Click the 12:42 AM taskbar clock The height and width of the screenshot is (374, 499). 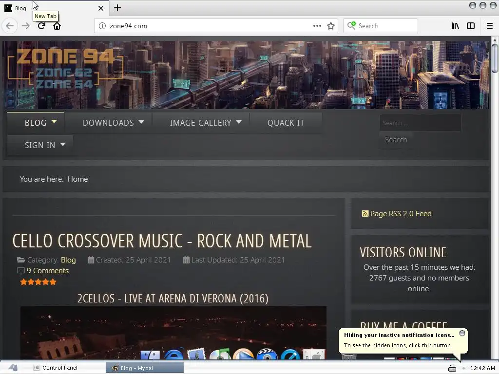[x=482, y=368]
